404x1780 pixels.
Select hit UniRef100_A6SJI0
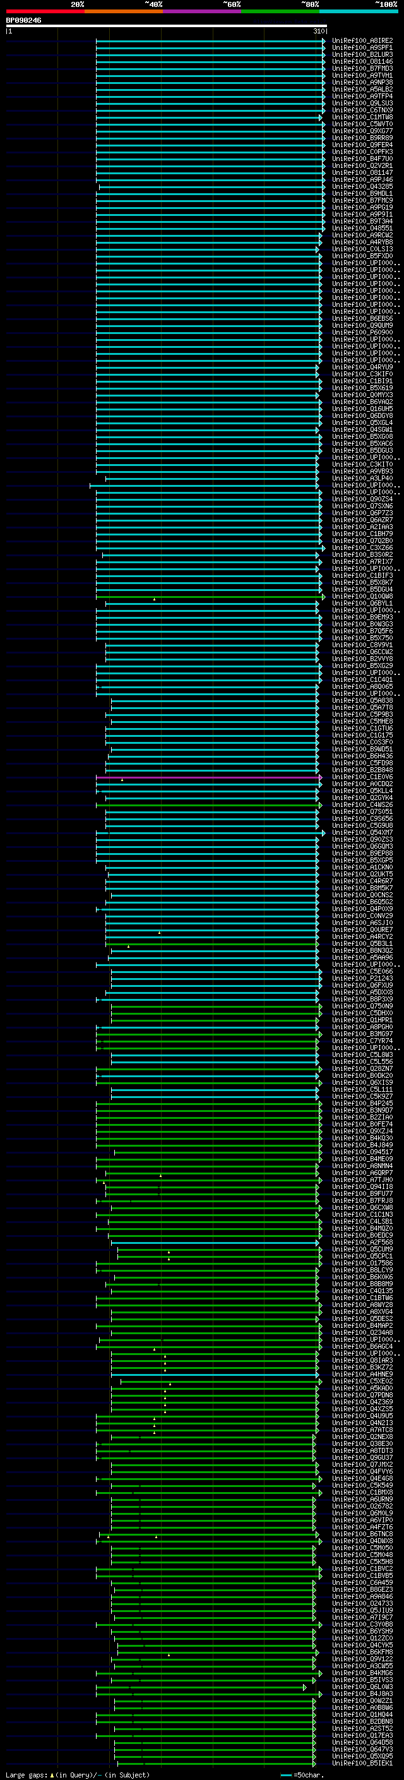pos(362,923)
